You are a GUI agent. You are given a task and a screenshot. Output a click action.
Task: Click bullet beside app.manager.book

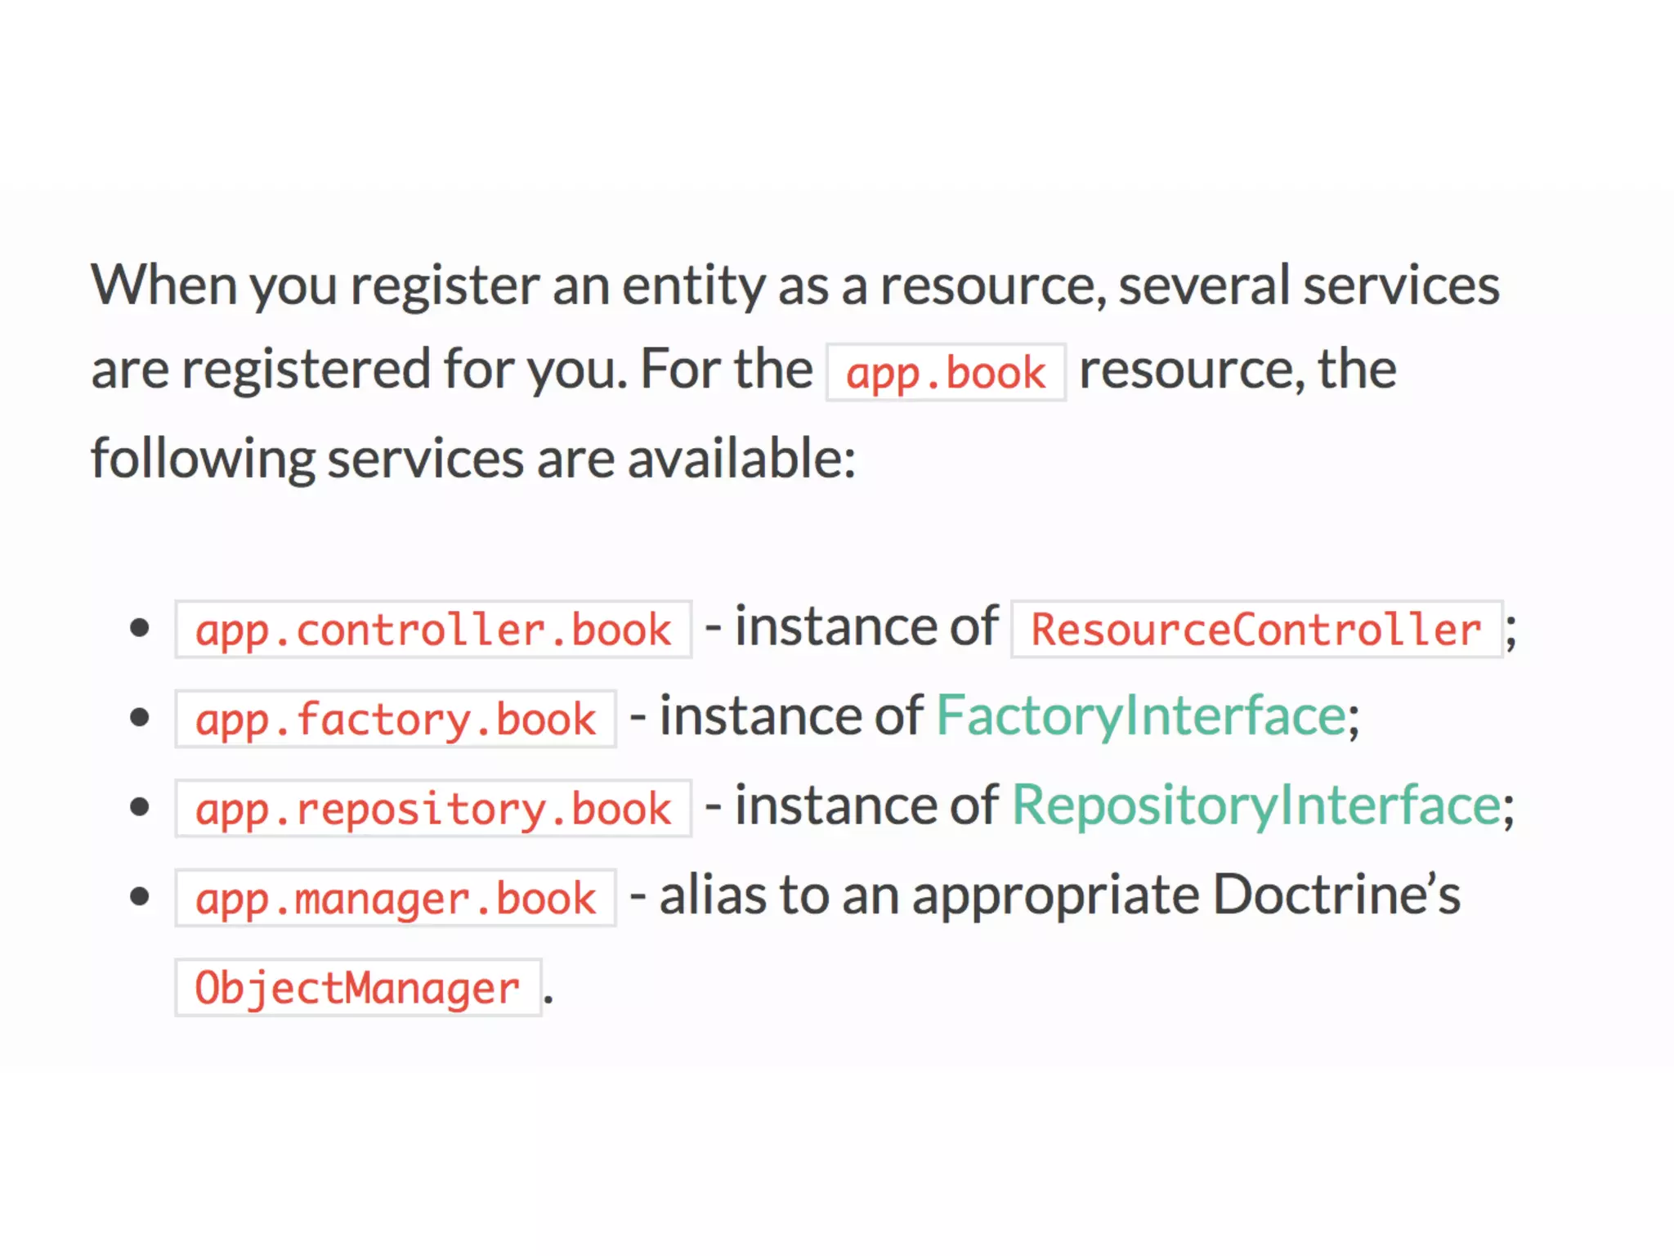pyautogui.click(x=140, y=897)
